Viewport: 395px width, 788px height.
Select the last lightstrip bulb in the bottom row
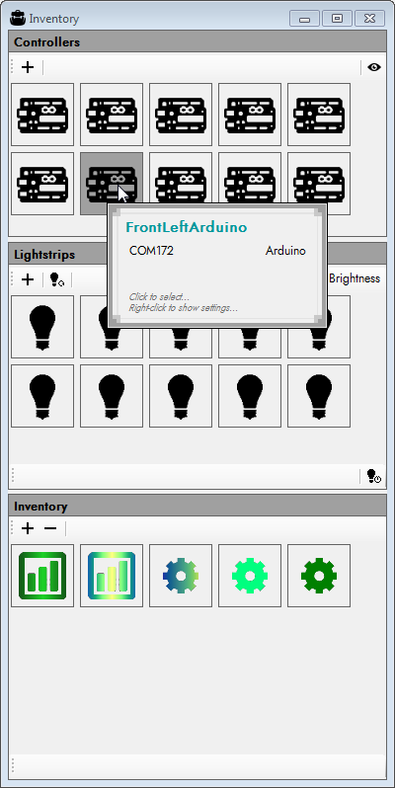click(x=319, y=396)
